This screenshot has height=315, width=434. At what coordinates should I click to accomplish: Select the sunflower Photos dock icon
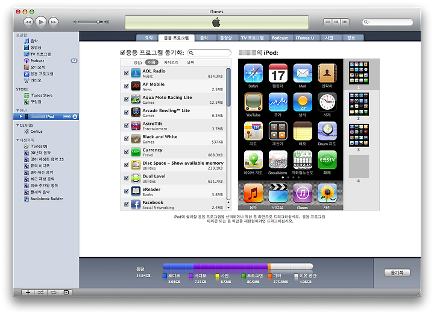click(327, 193)
